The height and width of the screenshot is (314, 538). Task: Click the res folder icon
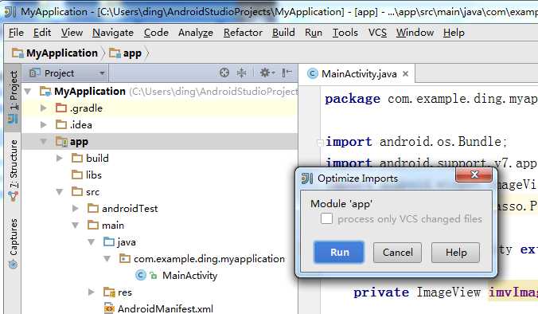pos(109,292)
